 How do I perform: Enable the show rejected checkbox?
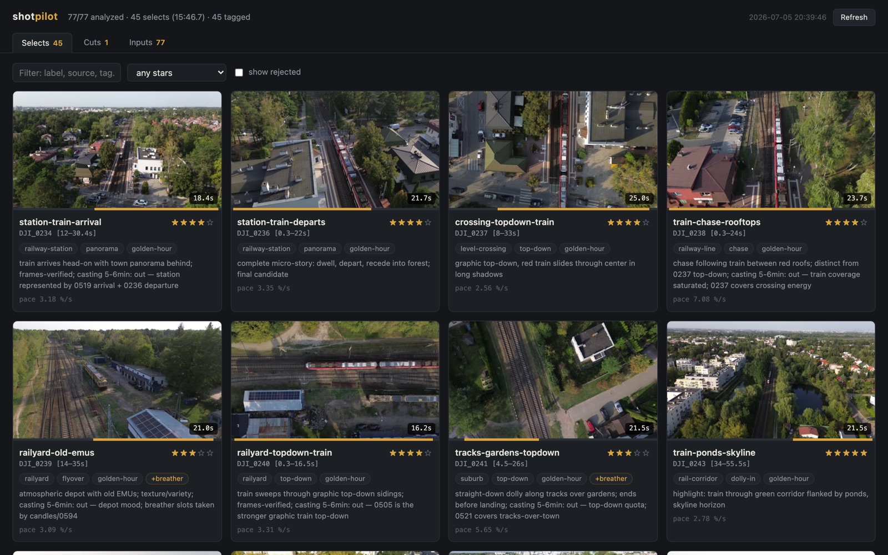point(239,72)
